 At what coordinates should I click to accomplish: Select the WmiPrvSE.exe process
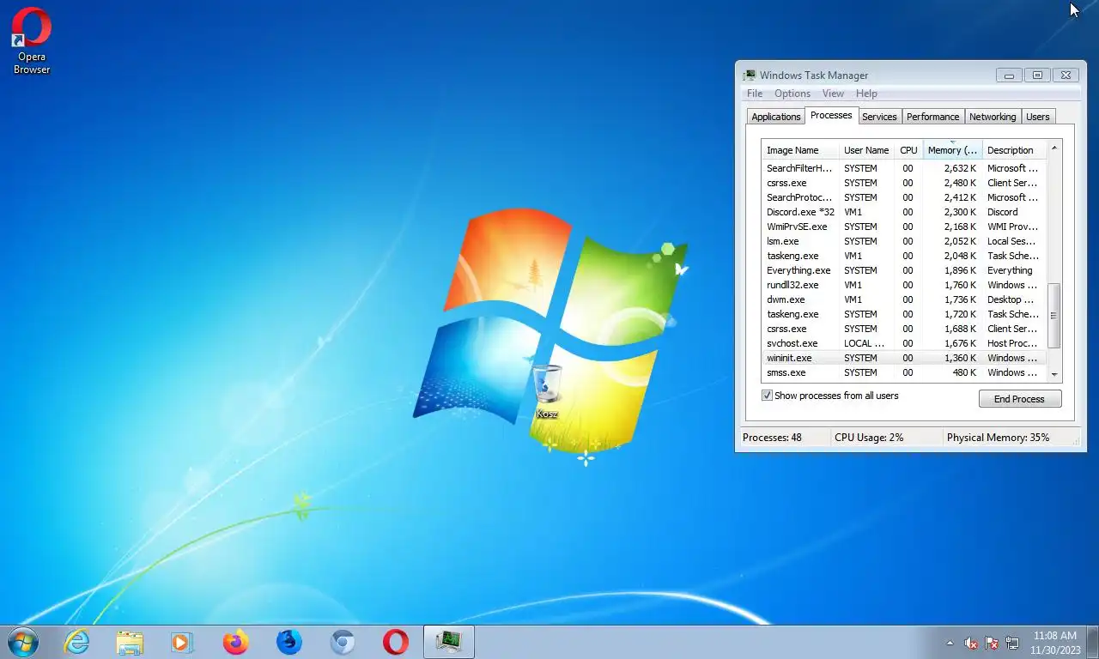[904, 227]
